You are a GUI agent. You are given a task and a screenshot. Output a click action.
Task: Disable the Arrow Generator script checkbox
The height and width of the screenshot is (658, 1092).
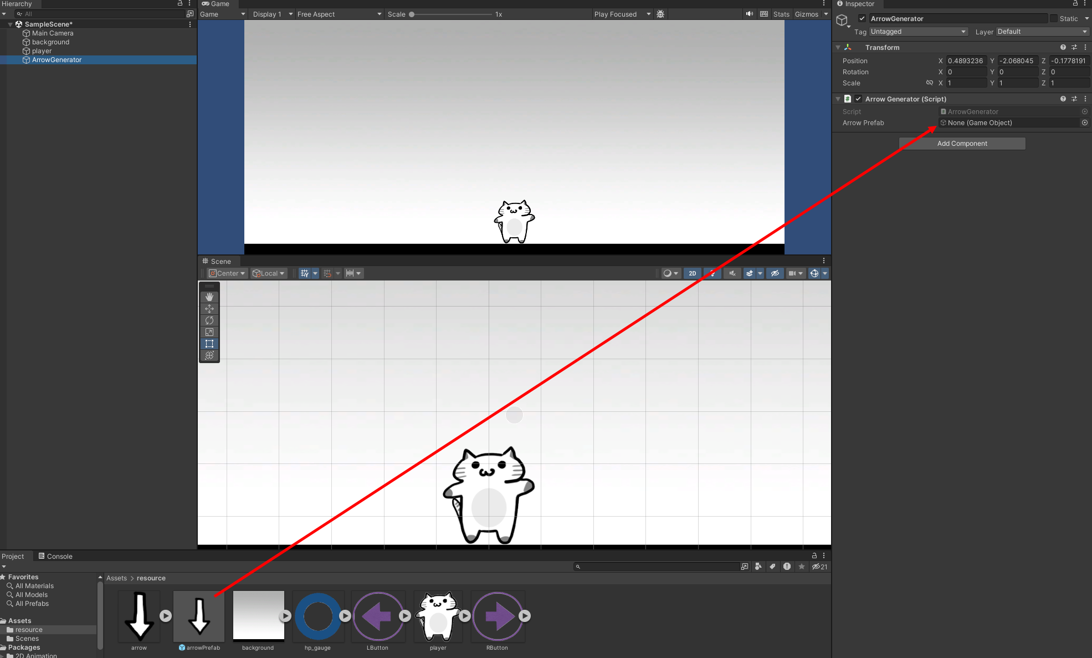click(858, 99)
